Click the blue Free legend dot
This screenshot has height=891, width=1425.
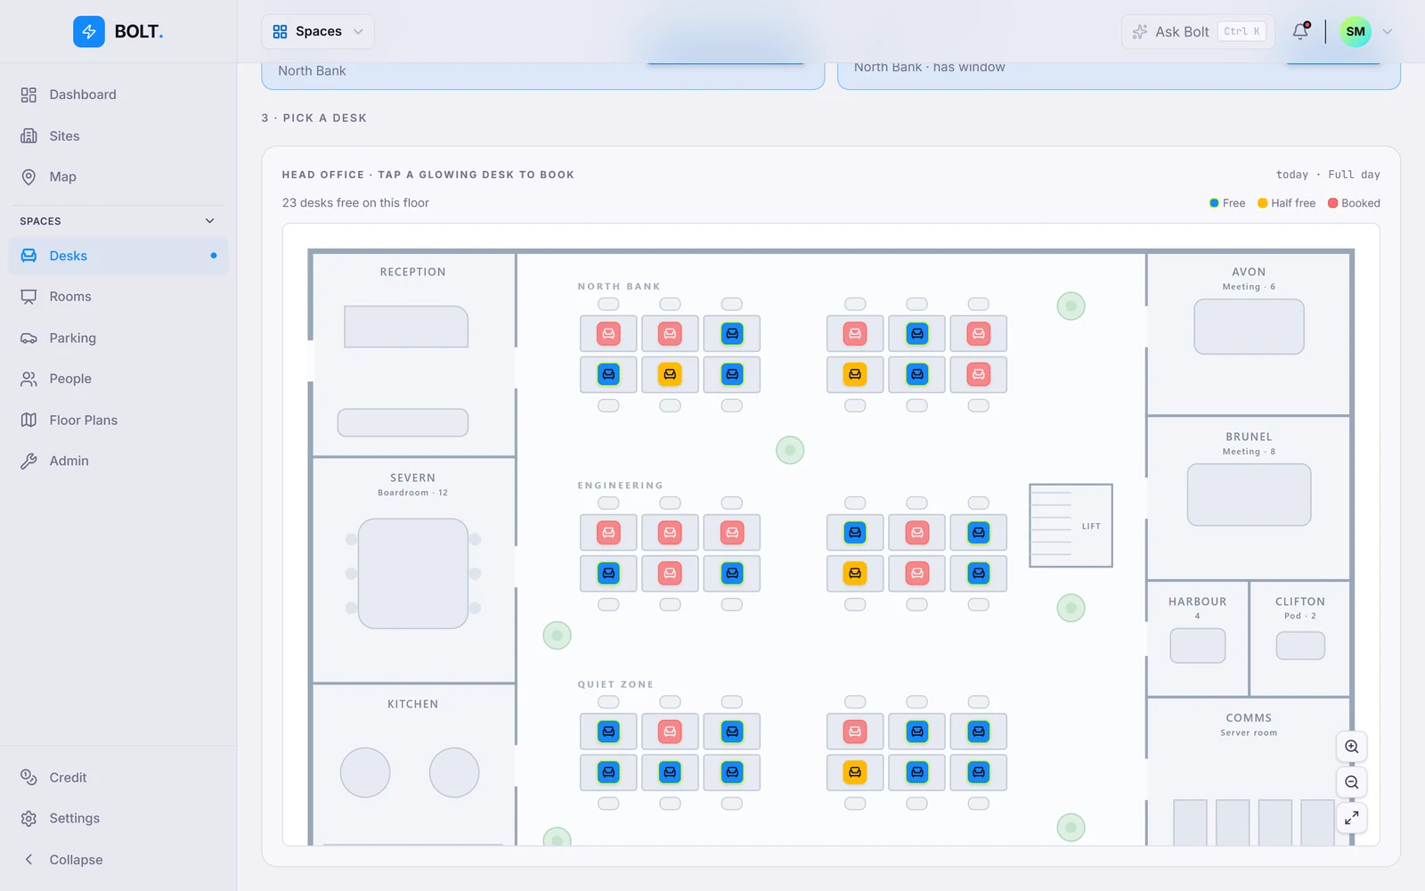point(1214,203)
